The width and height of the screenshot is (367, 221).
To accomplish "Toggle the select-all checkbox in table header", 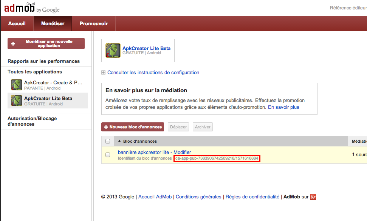I will [x=108, y=141].
